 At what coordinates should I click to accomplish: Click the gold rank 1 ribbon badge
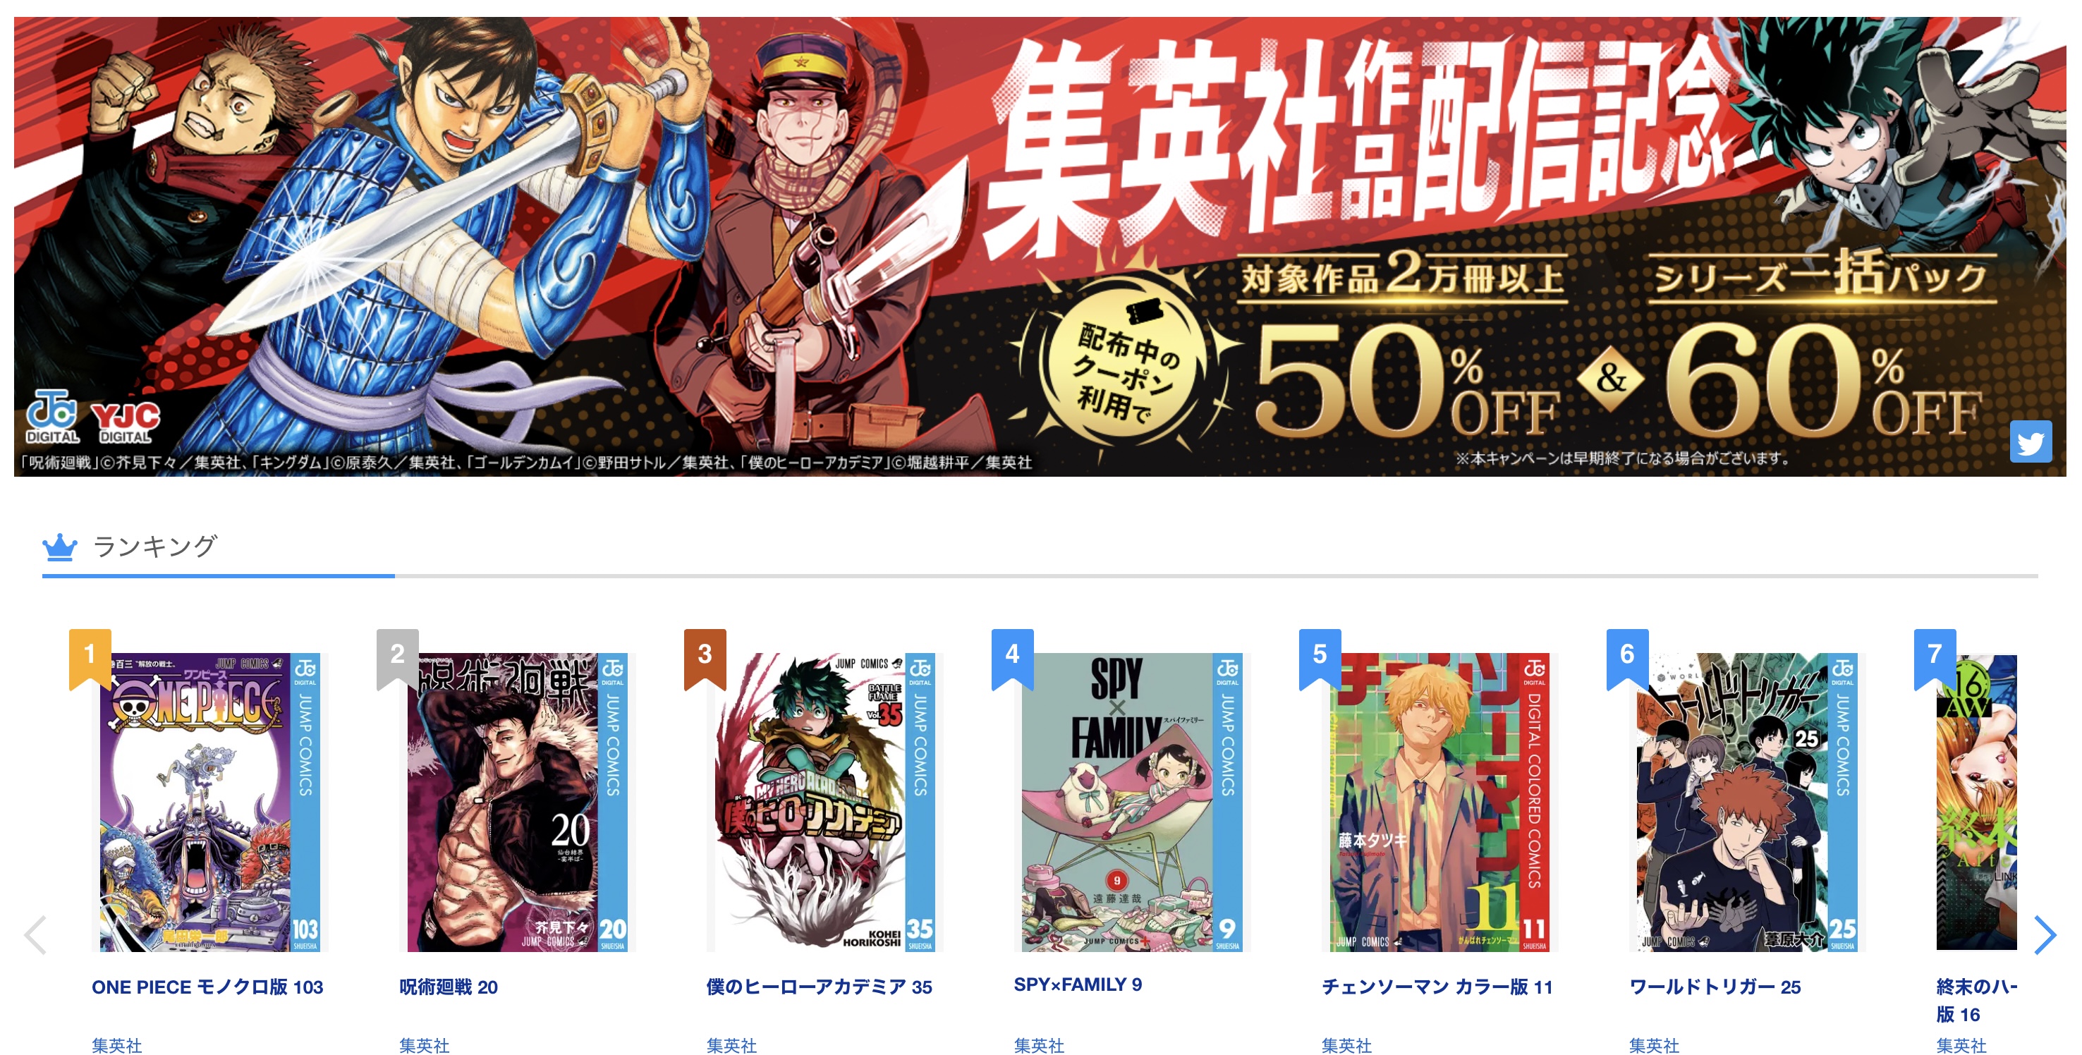tap(90, 658)
